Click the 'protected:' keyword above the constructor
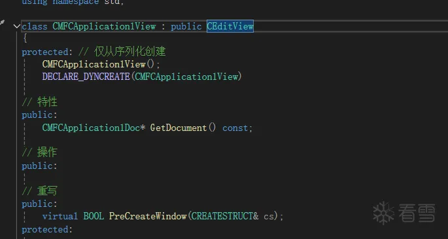 [48, 52]
